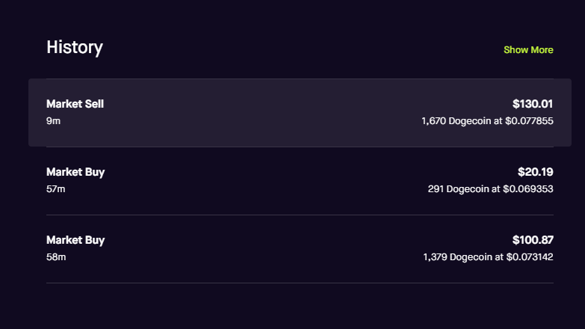
Task: Click the 57m timestamp
Action: (x=56, y=189)
